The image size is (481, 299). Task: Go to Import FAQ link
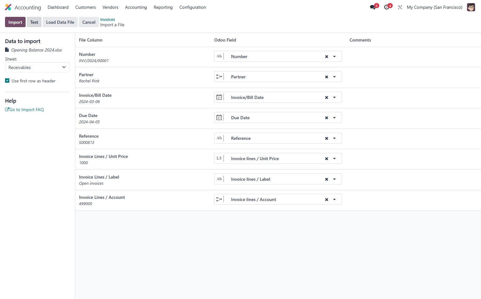(x=24, y=110)
